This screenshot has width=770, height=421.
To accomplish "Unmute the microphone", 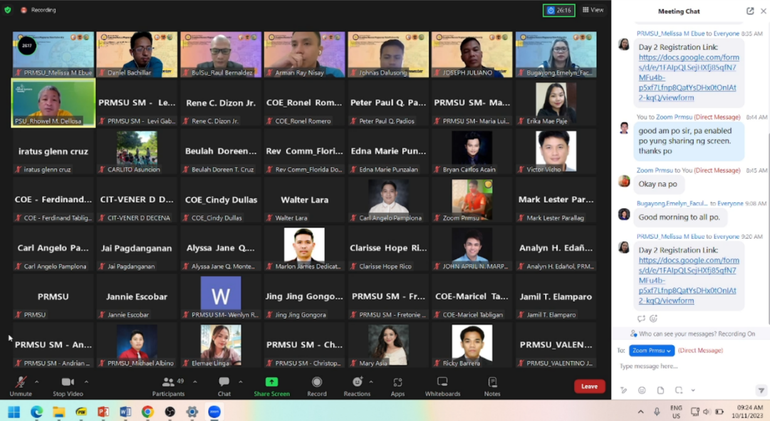I will (20, 385).
